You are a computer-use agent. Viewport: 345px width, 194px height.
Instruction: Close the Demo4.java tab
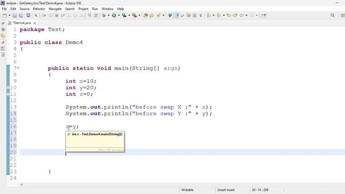[x=34, y=23]
